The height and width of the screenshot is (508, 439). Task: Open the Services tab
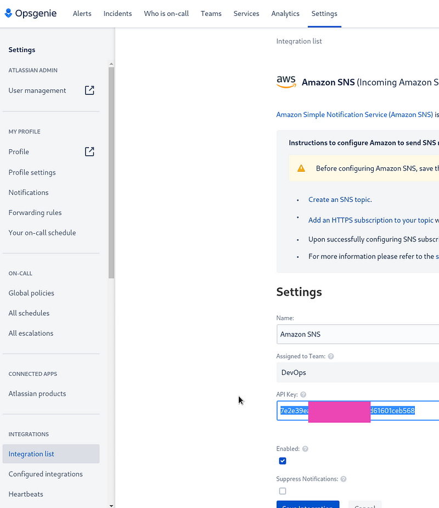pos(246,14)
